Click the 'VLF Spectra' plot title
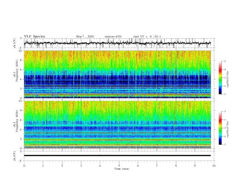 click(34, 36)
